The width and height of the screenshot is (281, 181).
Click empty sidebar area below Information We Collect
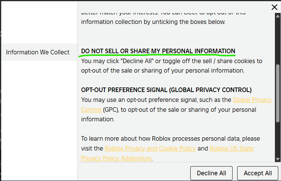[x=38, y=114]
